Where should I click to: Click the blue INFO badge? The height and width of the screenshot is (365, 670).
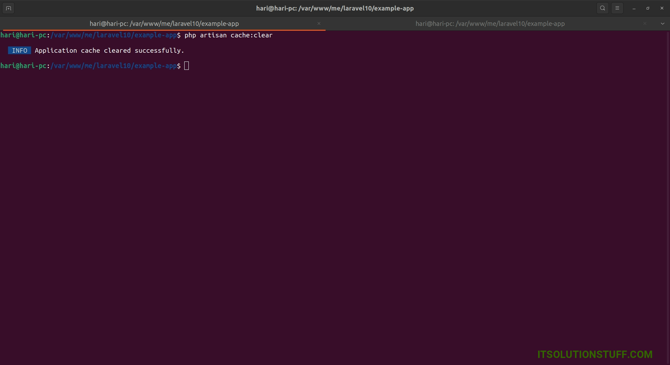pyautogui.click(x=19, y=51)
